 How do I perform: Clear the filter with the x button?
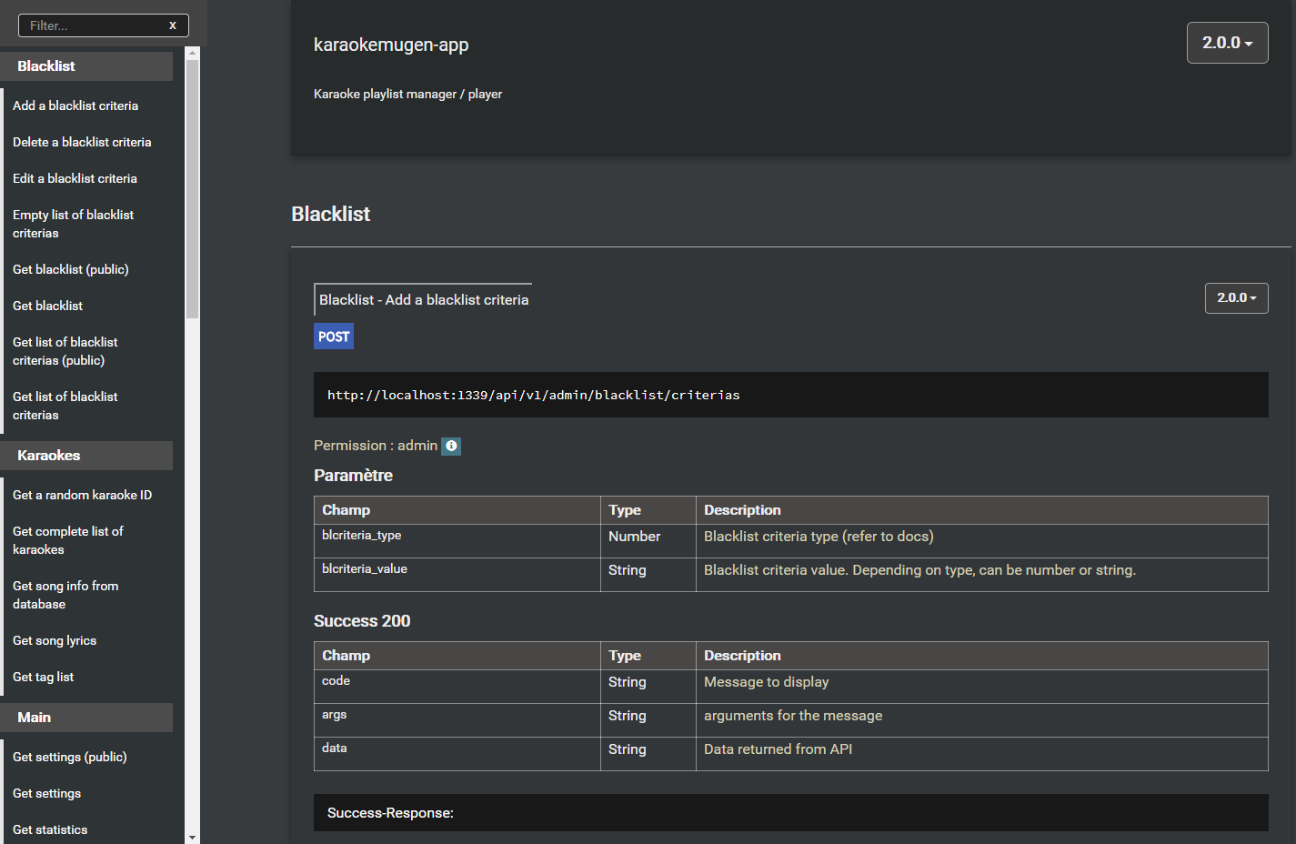pyautogui.click(x=173, y=25)
